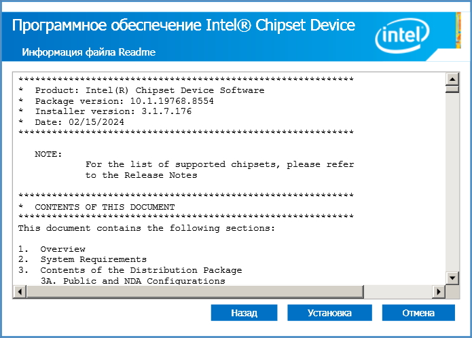Click the '2. System Requirements' entry

[x=82, y=259]
